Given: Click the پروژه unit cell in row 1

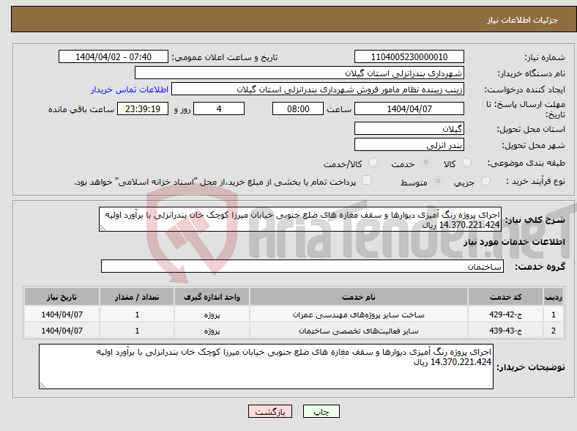Looking at the screenshot, I should 212,314.
